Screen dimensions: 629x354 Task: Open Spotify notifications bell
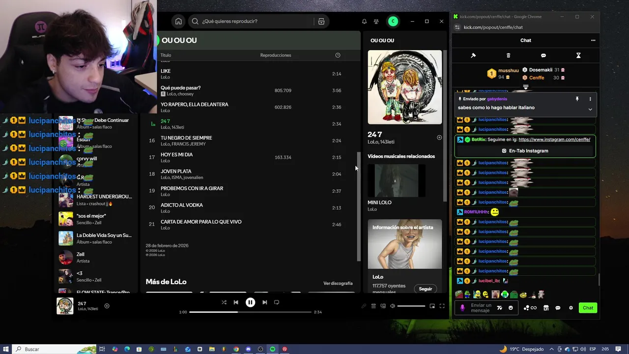click(364, 21)
